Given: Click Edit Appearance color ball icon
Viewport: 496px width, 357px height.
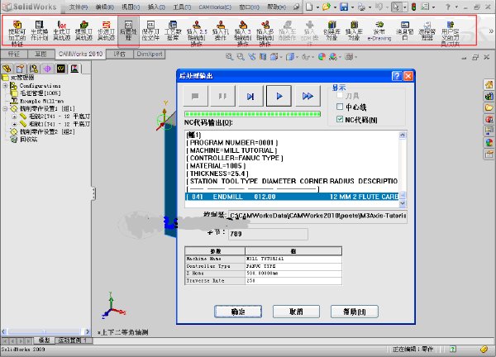Looking at the screenshot, I should (x=322, y=57).
